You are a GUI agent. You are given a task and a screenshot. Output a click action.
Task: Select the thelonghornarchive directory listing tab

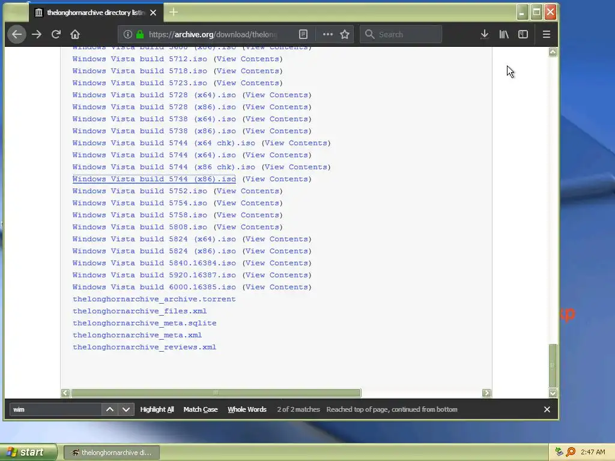click(x=95, y=13)
